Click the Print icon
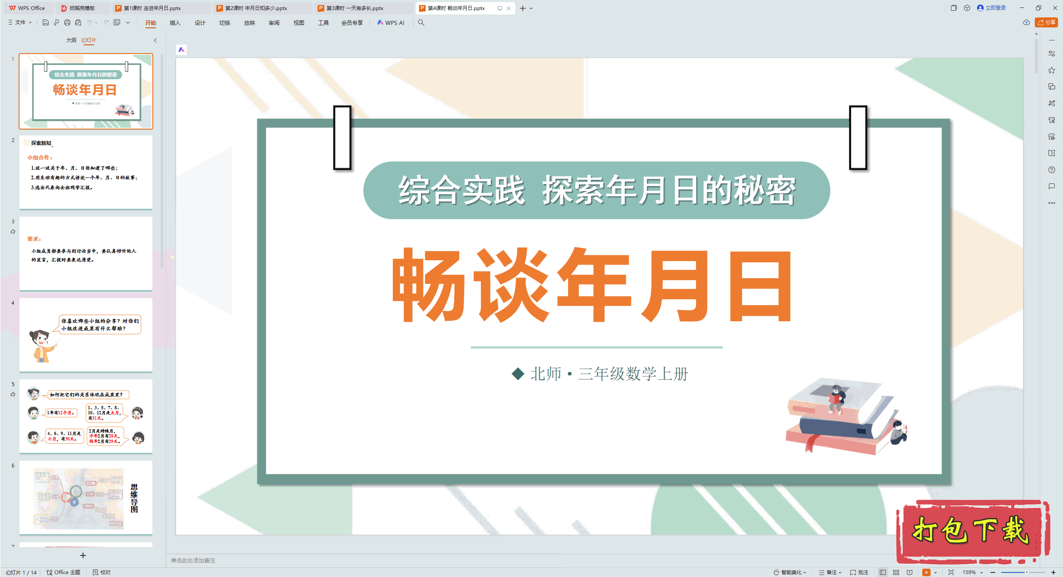 coord(67,22)
